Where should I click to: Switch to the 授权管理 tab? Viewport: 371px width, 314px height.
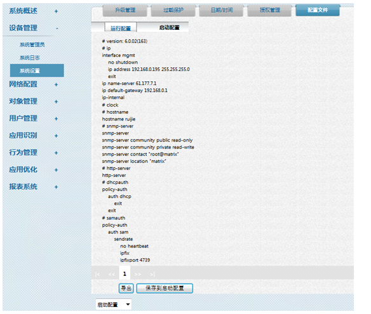pyautogui.click(x=270, y=10)
